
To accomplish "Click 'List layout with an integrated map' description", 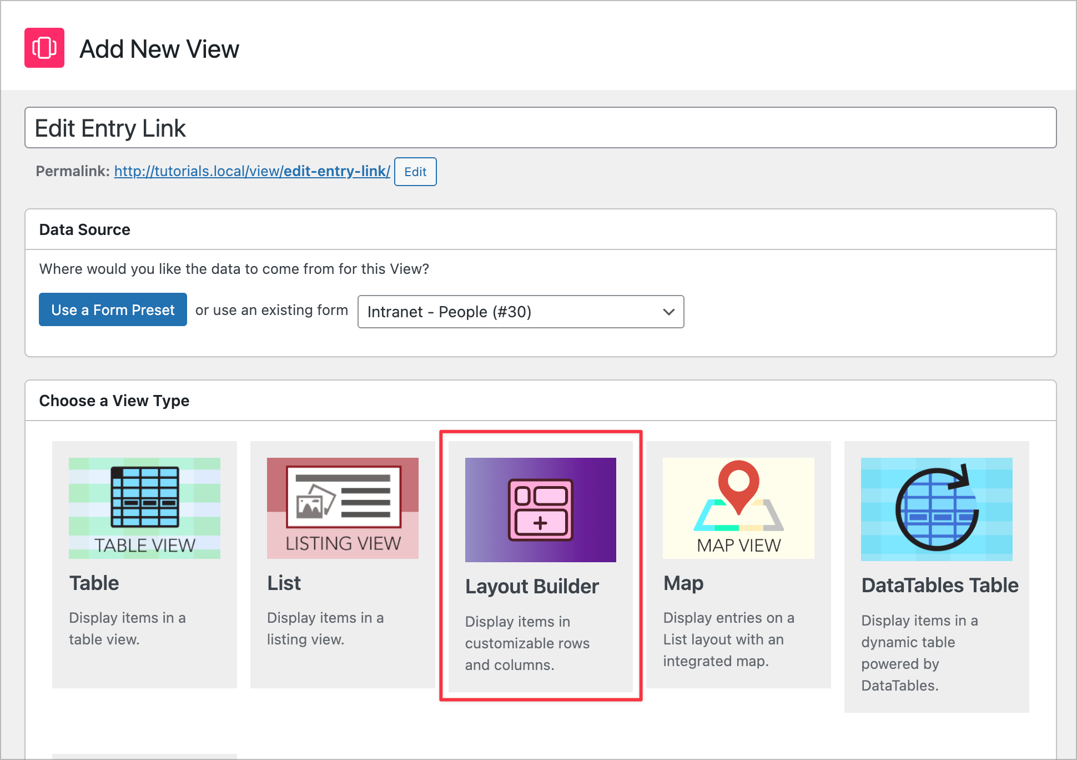I will tap(723, 650).
